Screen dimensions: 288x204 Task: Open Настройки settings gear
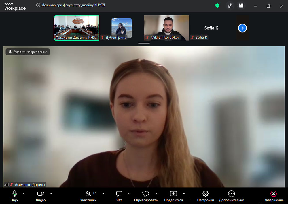pos(205,196)
